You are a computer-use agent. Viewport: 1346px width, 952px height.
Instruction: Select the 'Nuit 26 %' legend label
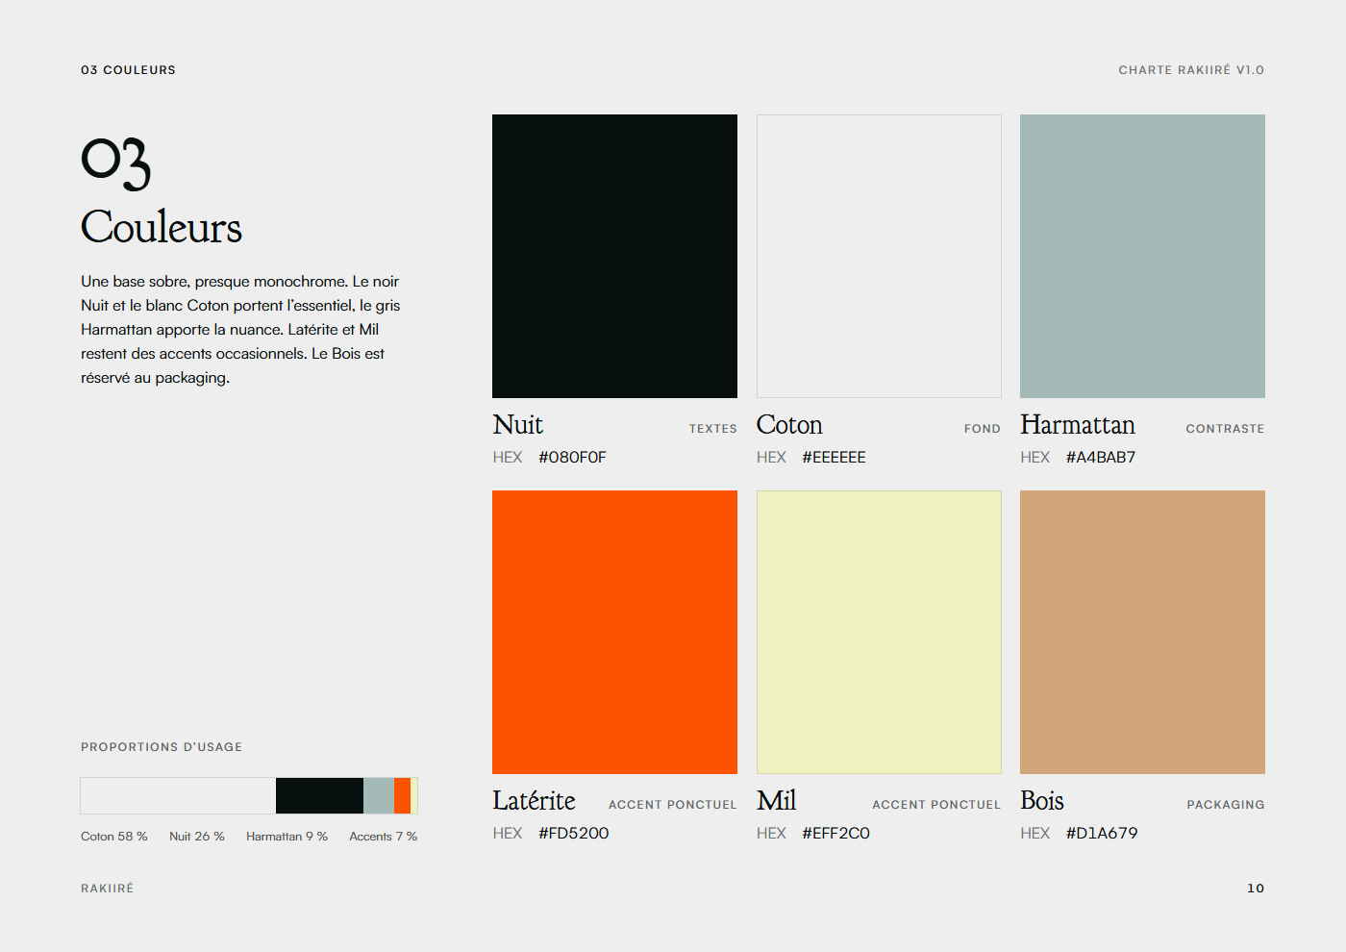point(197,837)
